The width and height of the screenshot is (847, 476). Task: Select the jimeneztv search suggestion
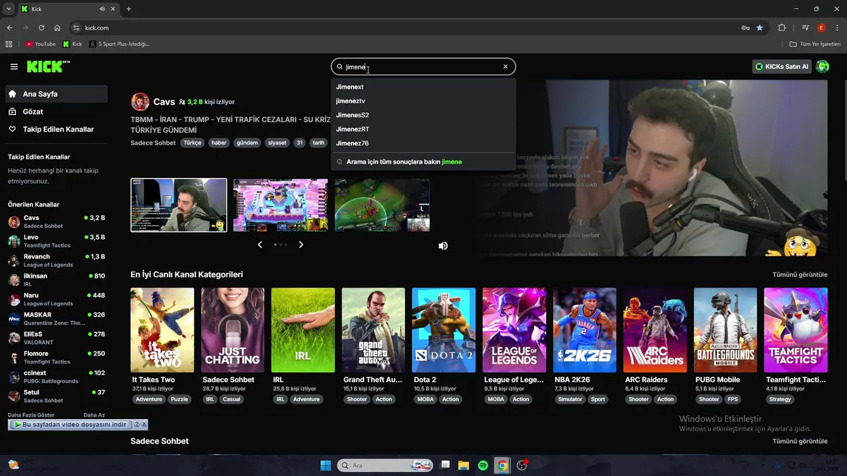pyautogui.click(x=423, y=101)
